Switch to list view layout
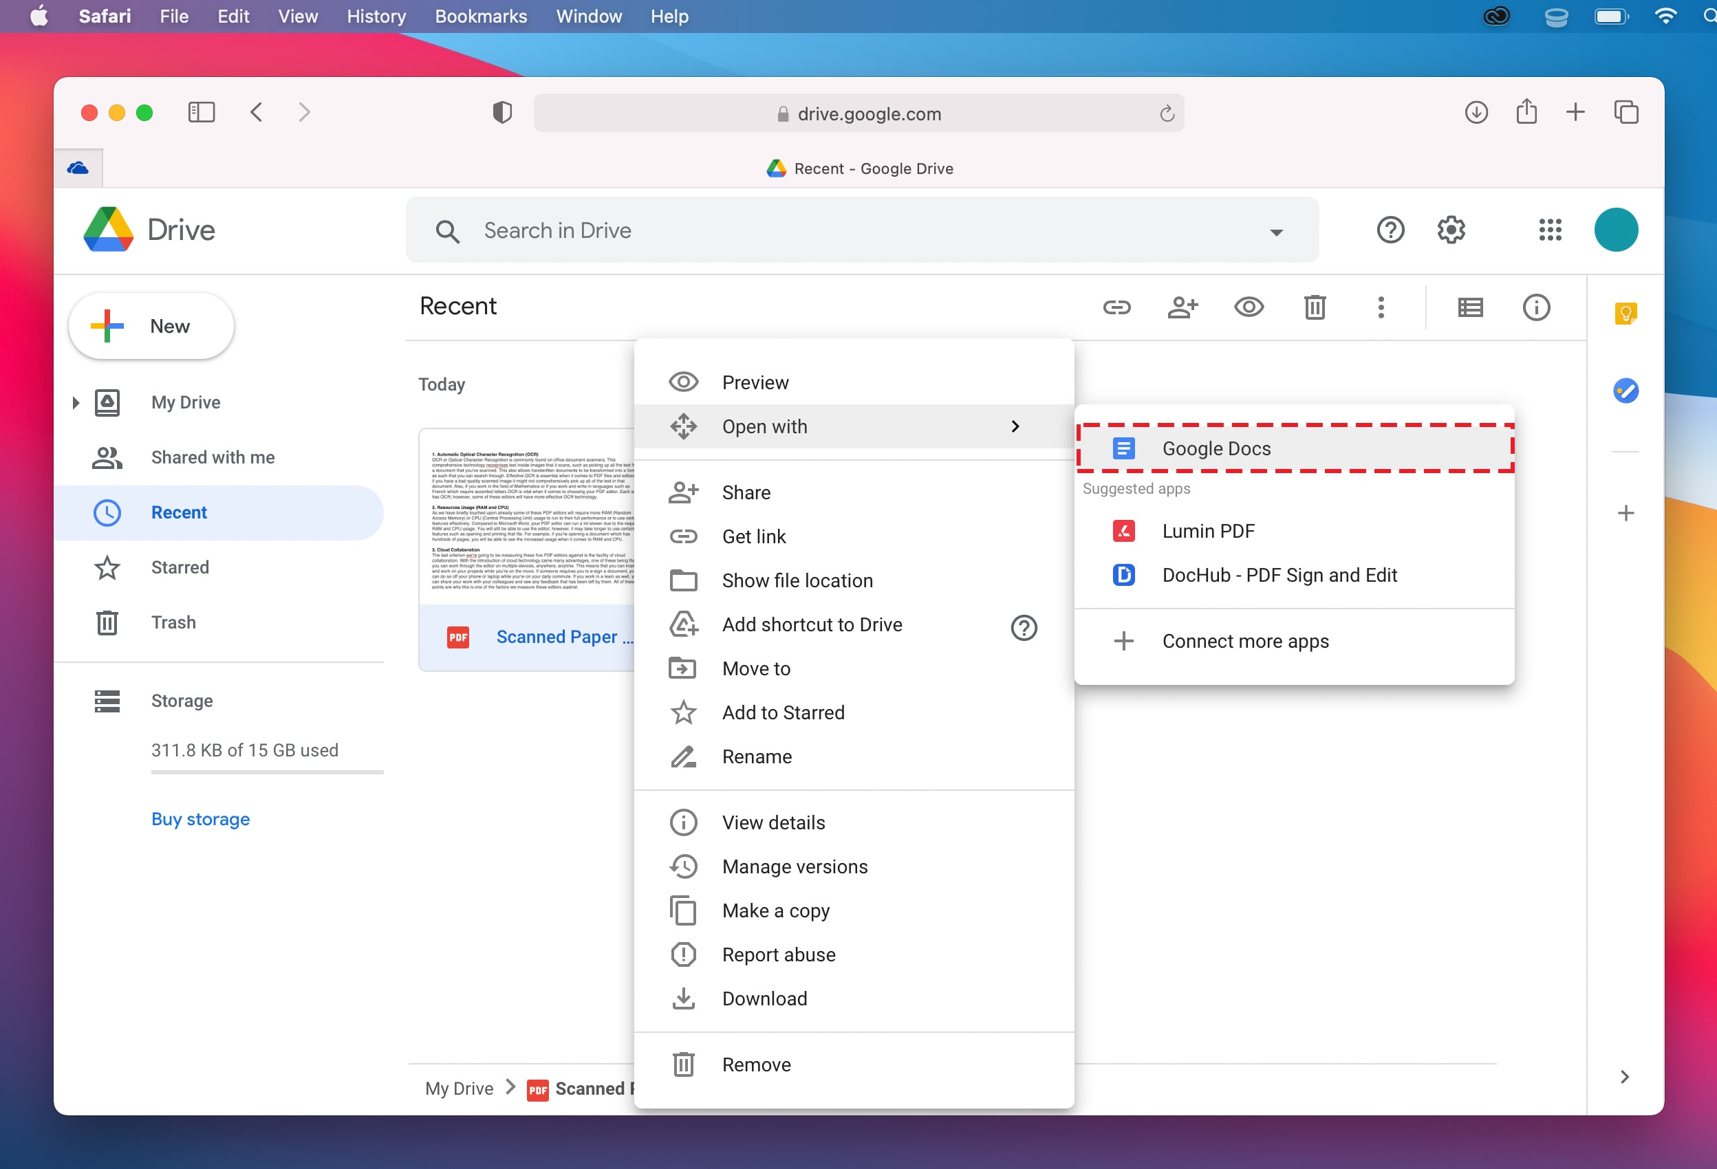The width and height of the screenshot is (1717, 1169). click(x=1469, y=307)
